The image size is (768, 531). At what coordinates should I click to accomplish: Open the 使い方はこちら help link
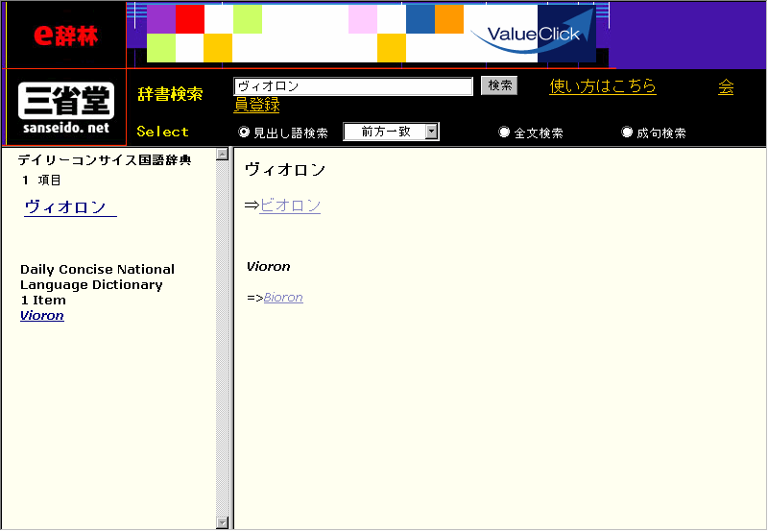click(603, 86)
